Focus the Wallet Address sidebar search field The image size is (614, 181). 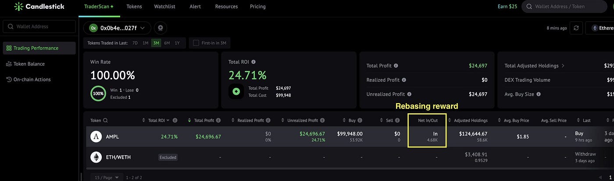coord(39,26)
